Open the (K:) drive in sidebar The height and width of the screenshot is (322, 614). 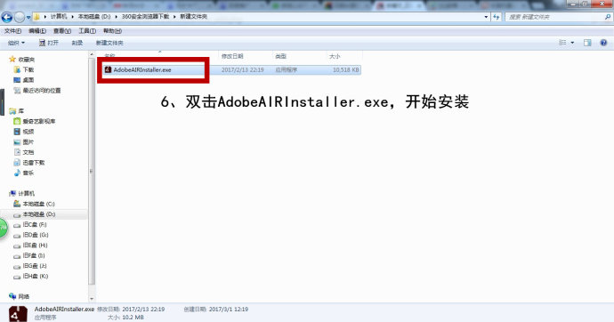tap(36, 277)
